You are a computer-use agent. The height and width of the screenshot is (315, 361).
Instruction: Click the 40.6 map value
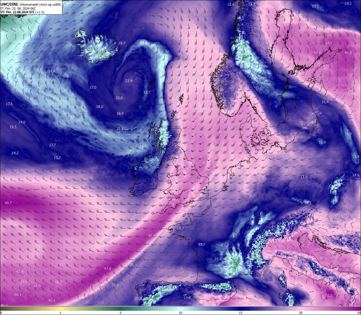click(323, 258)
